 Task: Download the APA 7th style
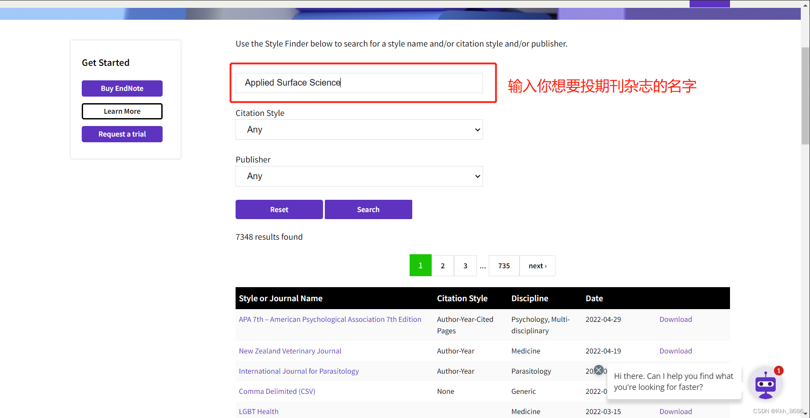coord(676,319)
